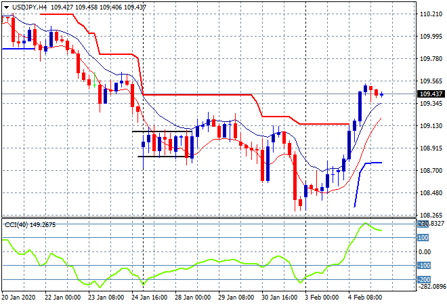This screenshot has width=447, height=305.
Task: Click the USDJPY,H4 chart title text
Action: pos(29,7)
